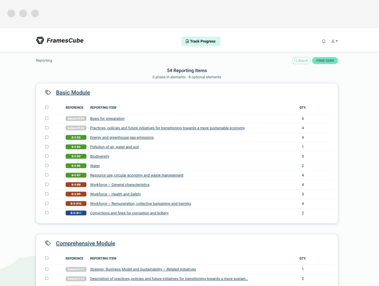
Task: Open Resource use, circular economy link
Action: pos(137,175)
